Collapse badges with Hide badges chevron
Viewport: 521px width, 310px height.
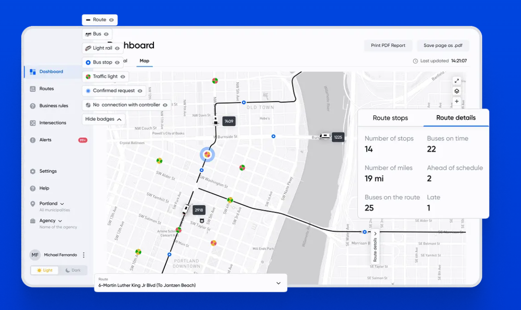[x=119, y=119]
